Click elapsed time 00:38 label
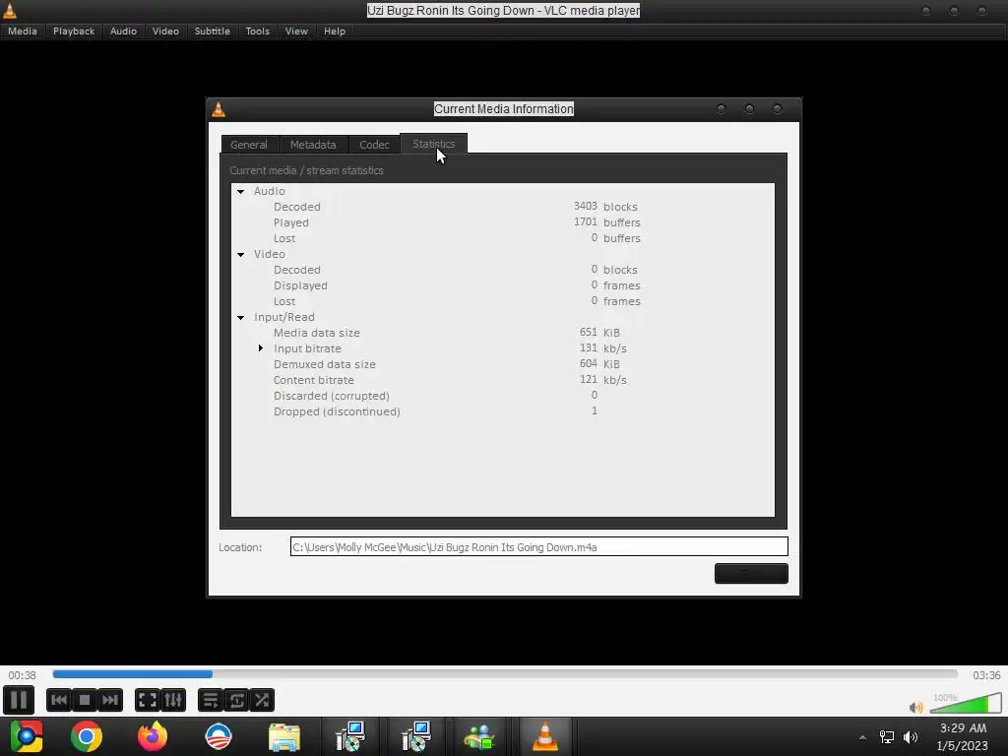The width and height of the screenshot is (1008, 756). pos(22,675)
